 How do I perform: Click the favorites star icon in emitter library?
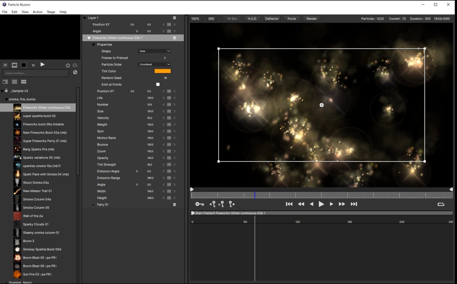coord(68,65)
